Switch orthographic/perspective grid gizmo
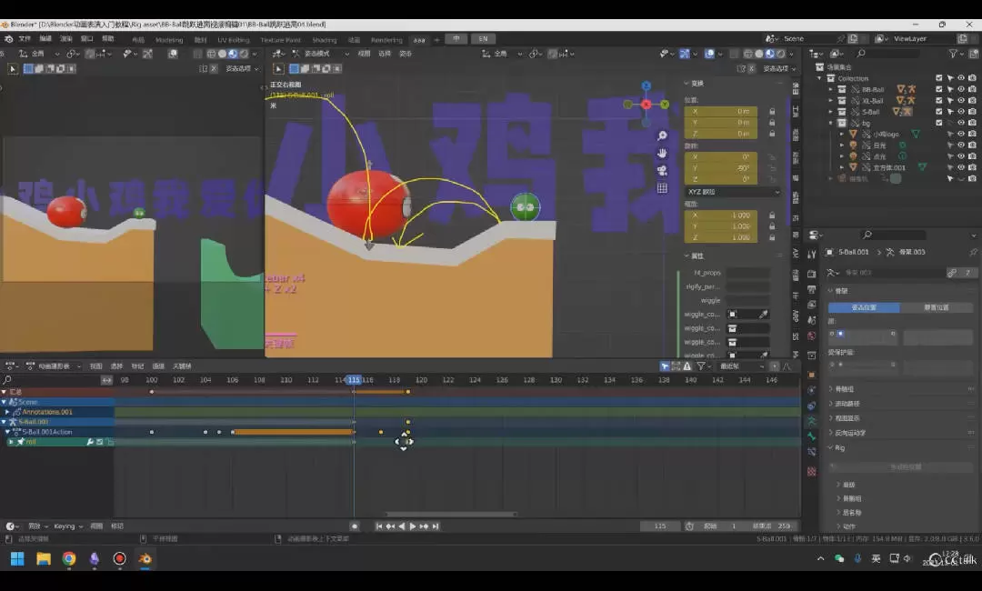This screenshot has width=982, height=591. 662,188
